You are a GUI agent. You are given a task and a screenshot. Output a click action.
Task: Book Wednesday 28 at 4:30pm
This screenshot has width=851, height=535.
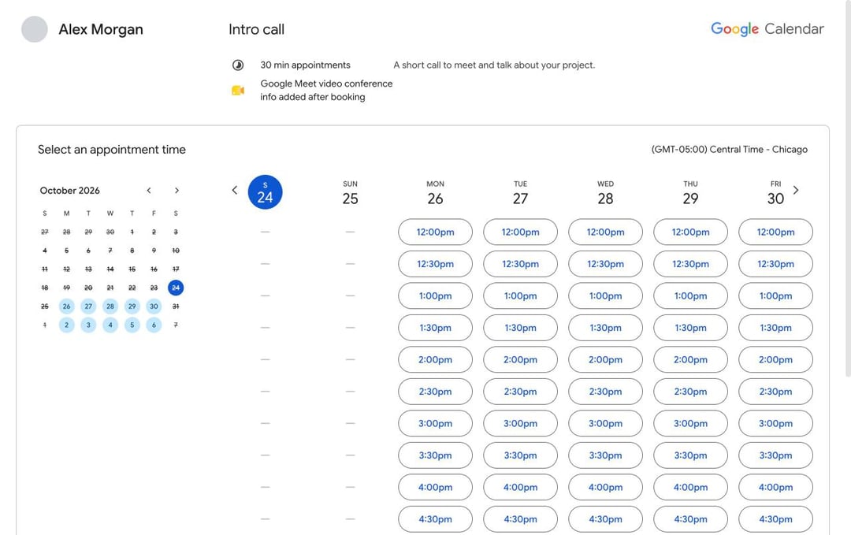[x=605, y=519]
